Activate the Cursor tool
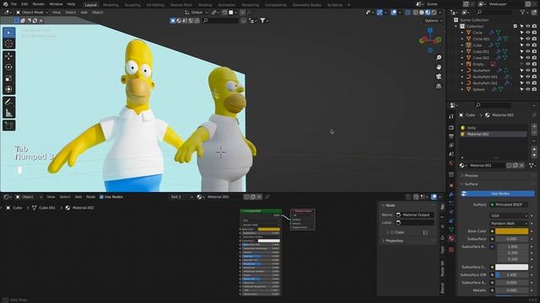 pyautogui.click(x=9, y=44)
